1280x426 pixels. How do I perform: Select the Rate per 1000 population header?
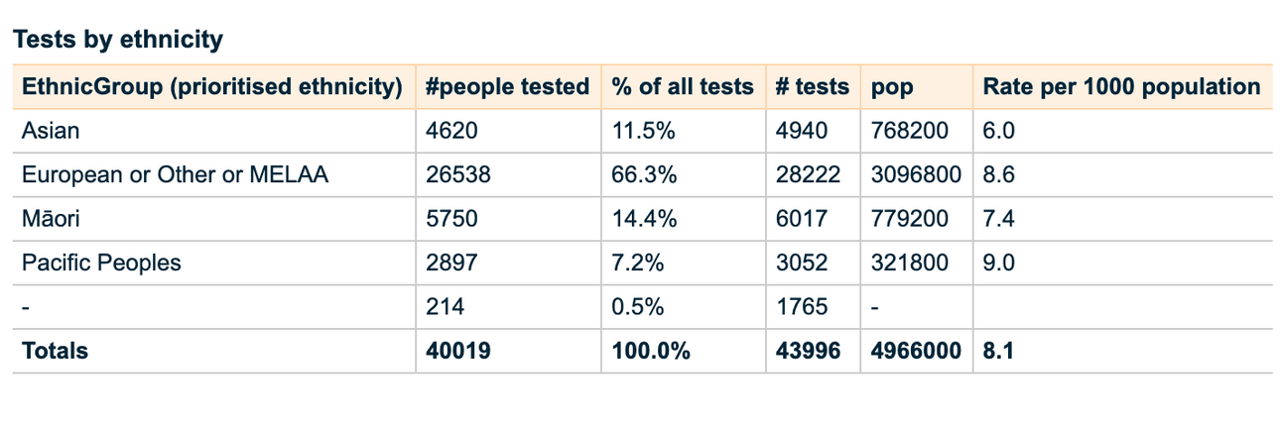(x=1121, y=87)
